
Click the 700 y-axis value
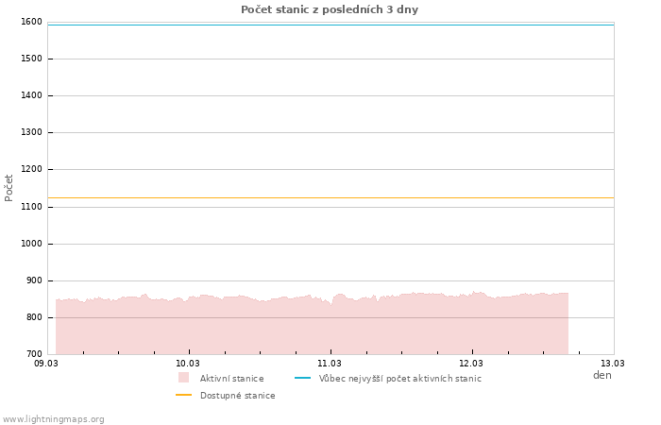point(34,354)
